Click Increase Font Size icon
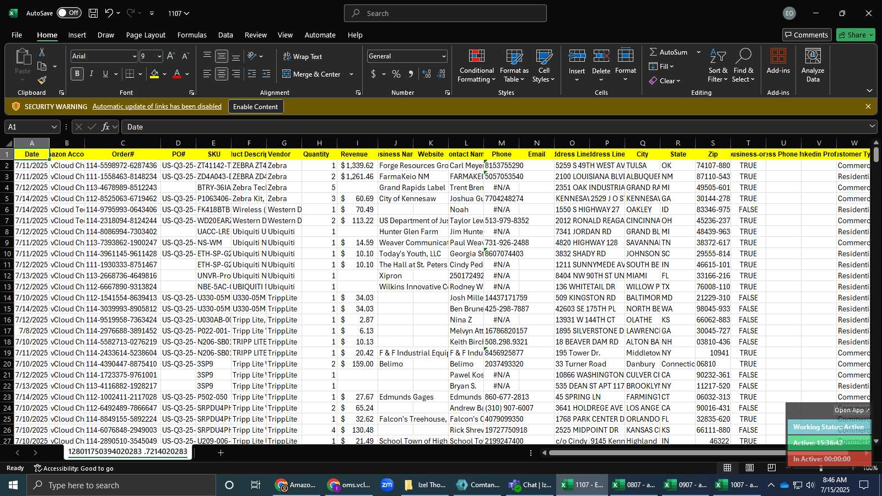This screenshot has height=496, width=882. pos(171,56)
